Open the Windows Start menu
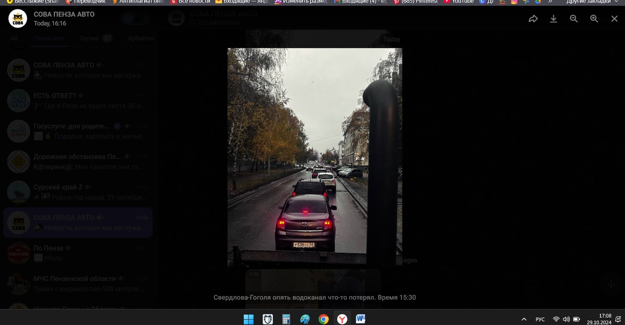This screenshot has height=325, width=625. [x=248, y=319]
